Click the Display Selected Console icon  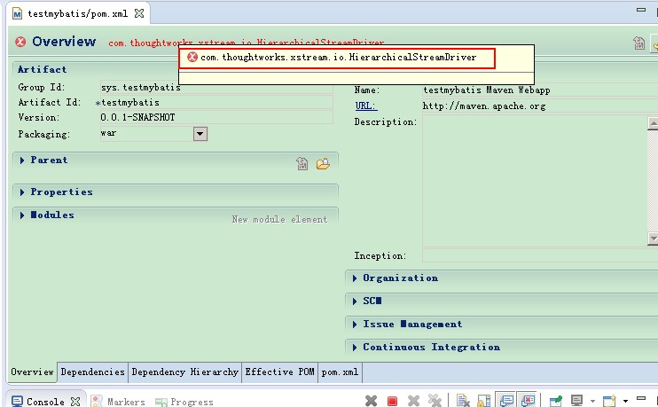click(x=577, y=401)
